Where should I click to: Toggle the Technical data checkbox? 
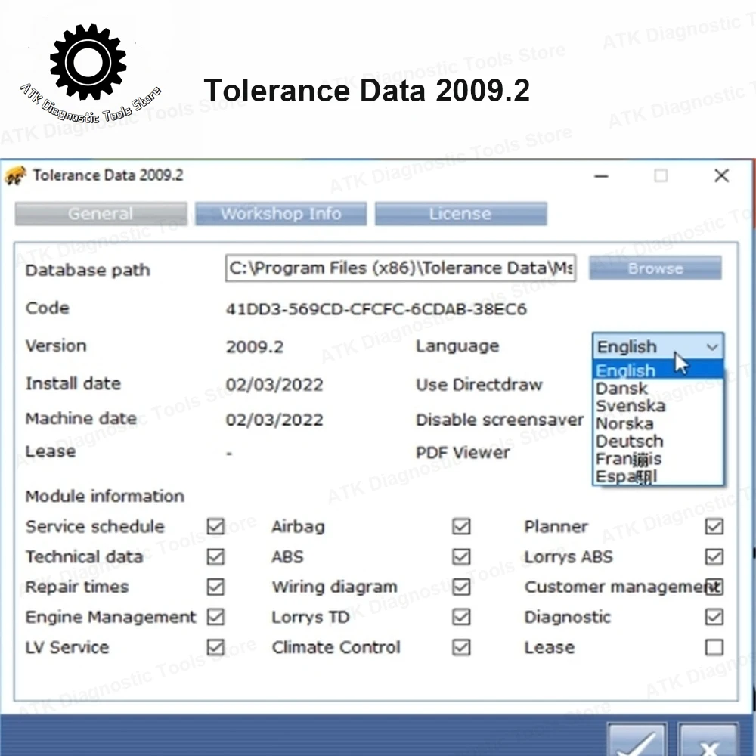pyautogui.click(x=215, y=557)
